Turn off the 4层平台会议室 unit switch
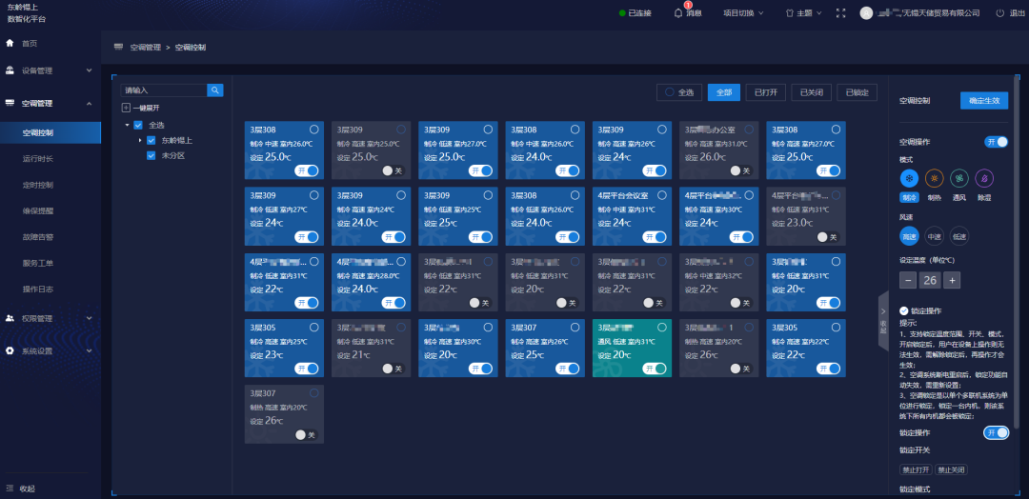 click(655, 237)
